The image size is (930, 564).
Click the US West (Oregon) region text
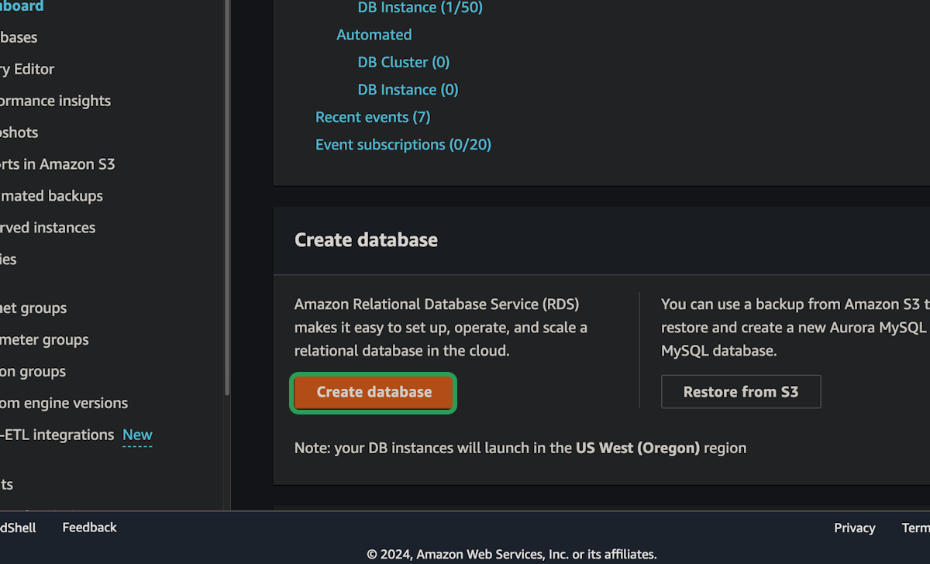[x=638, y=448]
